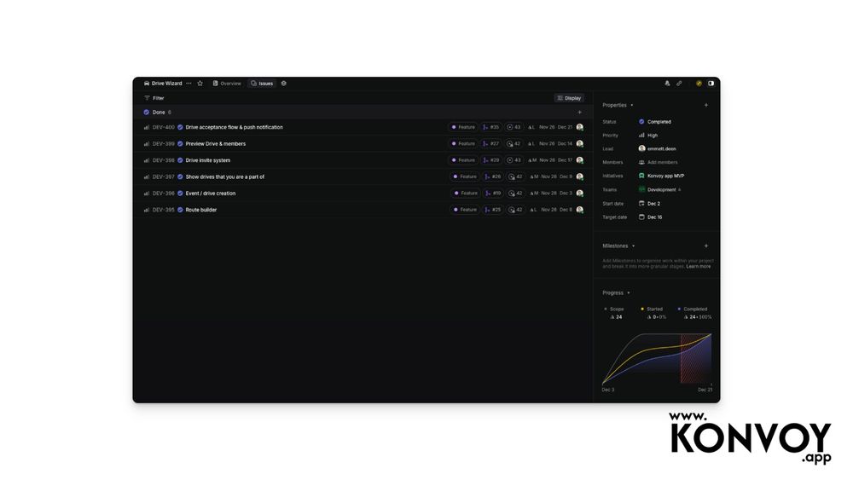Open the issue Drive acceptance flow & push notification
Viewport: 853px width, 480px height.
pyautogui.click(x=234, y=127)
